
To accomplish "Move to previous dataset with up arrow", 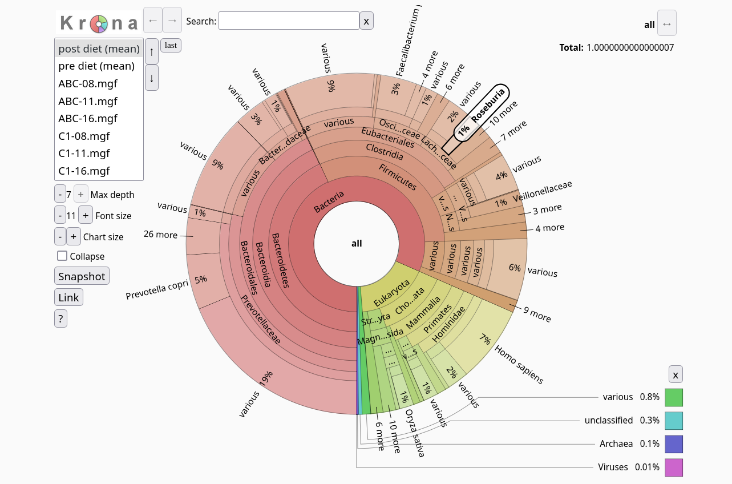I will point(151,52).
